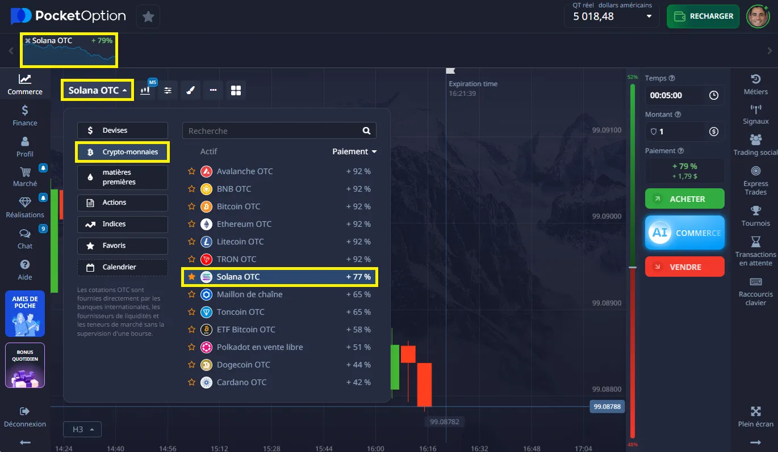
Task: Set trade time using clock icon
Action: [714, 95]
